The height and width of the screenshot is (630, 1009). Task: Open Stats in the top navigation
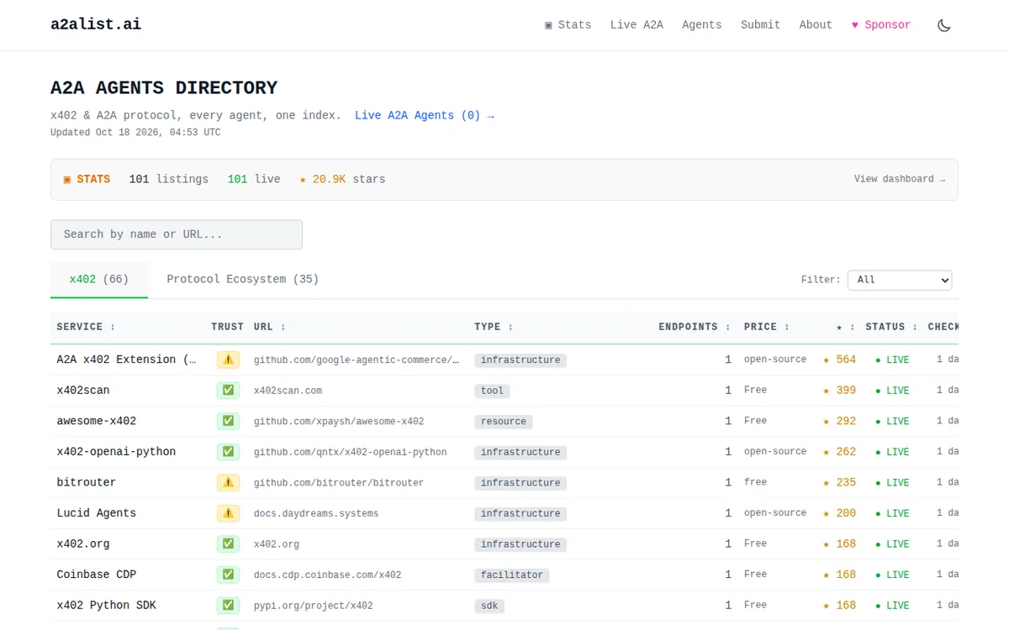pyautogui.click(x=568, y=25)
